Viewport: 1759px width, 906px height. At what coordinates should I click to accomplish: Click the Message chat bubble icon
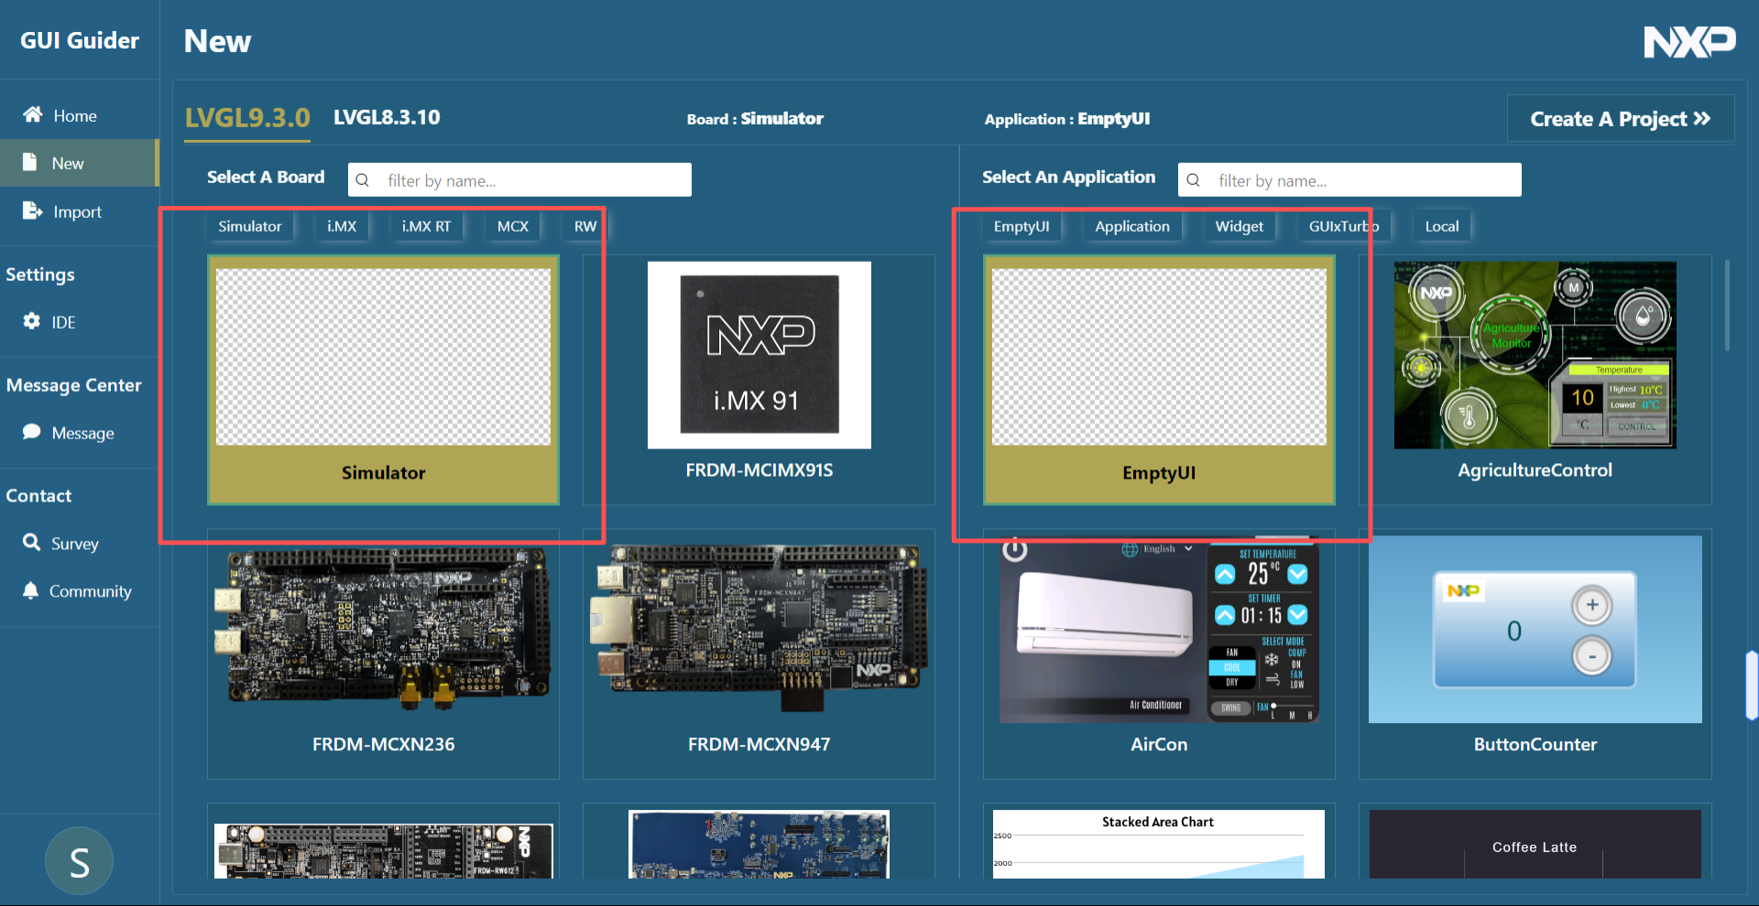[x=32, y=432]
